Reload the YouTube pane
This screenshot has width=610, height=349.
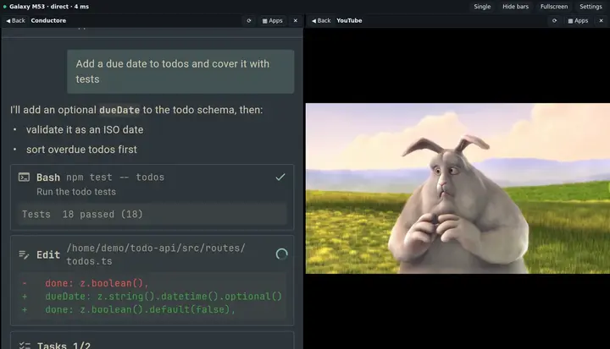click(x=554, y=20)
